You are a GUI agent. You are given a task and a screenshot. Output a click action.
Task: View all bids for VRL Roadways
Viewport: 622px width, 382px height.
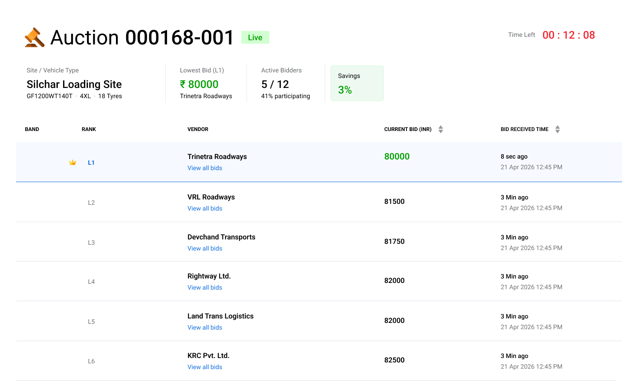(x=205, y=208)
